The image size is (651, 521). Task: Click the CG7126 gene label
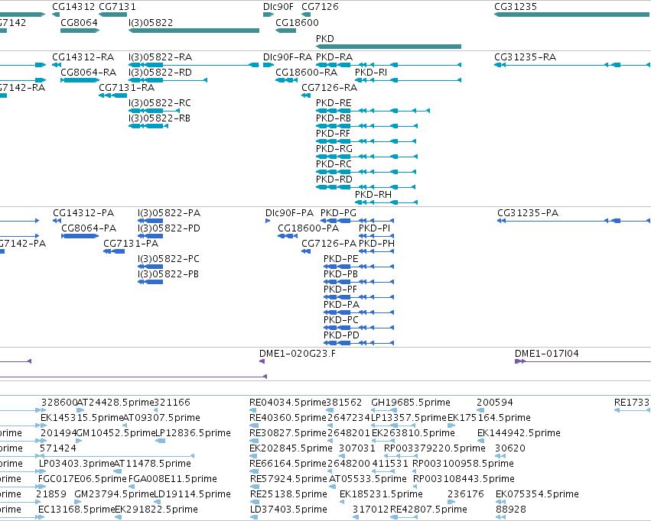pos(320,7)
